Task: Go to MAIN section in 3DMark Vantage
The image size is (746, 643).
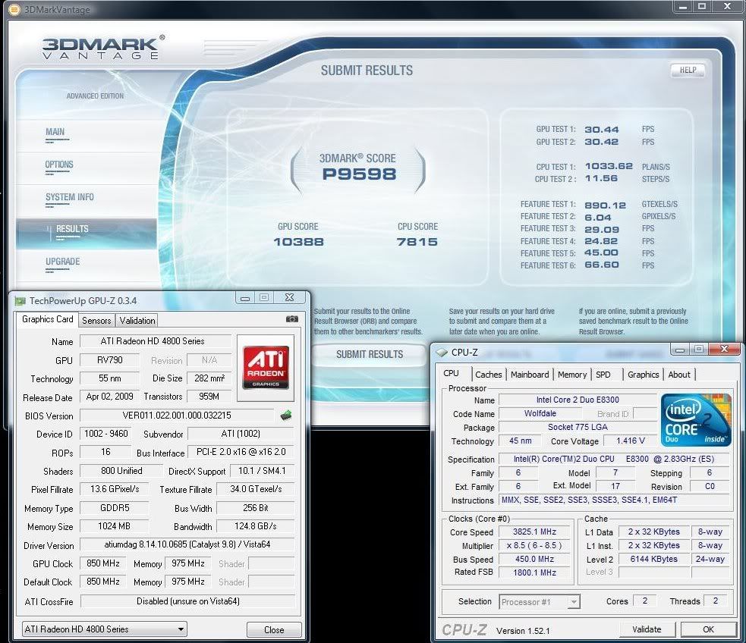Action: 55,133
